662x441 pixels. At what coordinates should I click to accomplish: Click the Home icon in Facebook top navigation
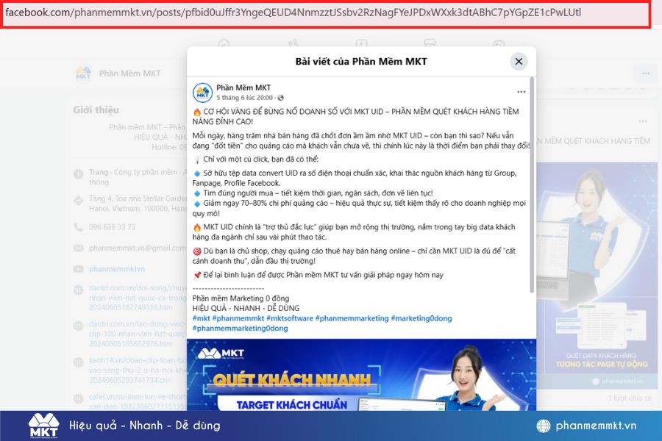coord(224,43)
